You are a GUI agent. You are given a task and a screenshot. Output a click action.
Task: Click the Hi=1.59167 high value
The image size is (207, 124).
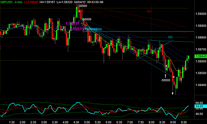tap(47, 2)
